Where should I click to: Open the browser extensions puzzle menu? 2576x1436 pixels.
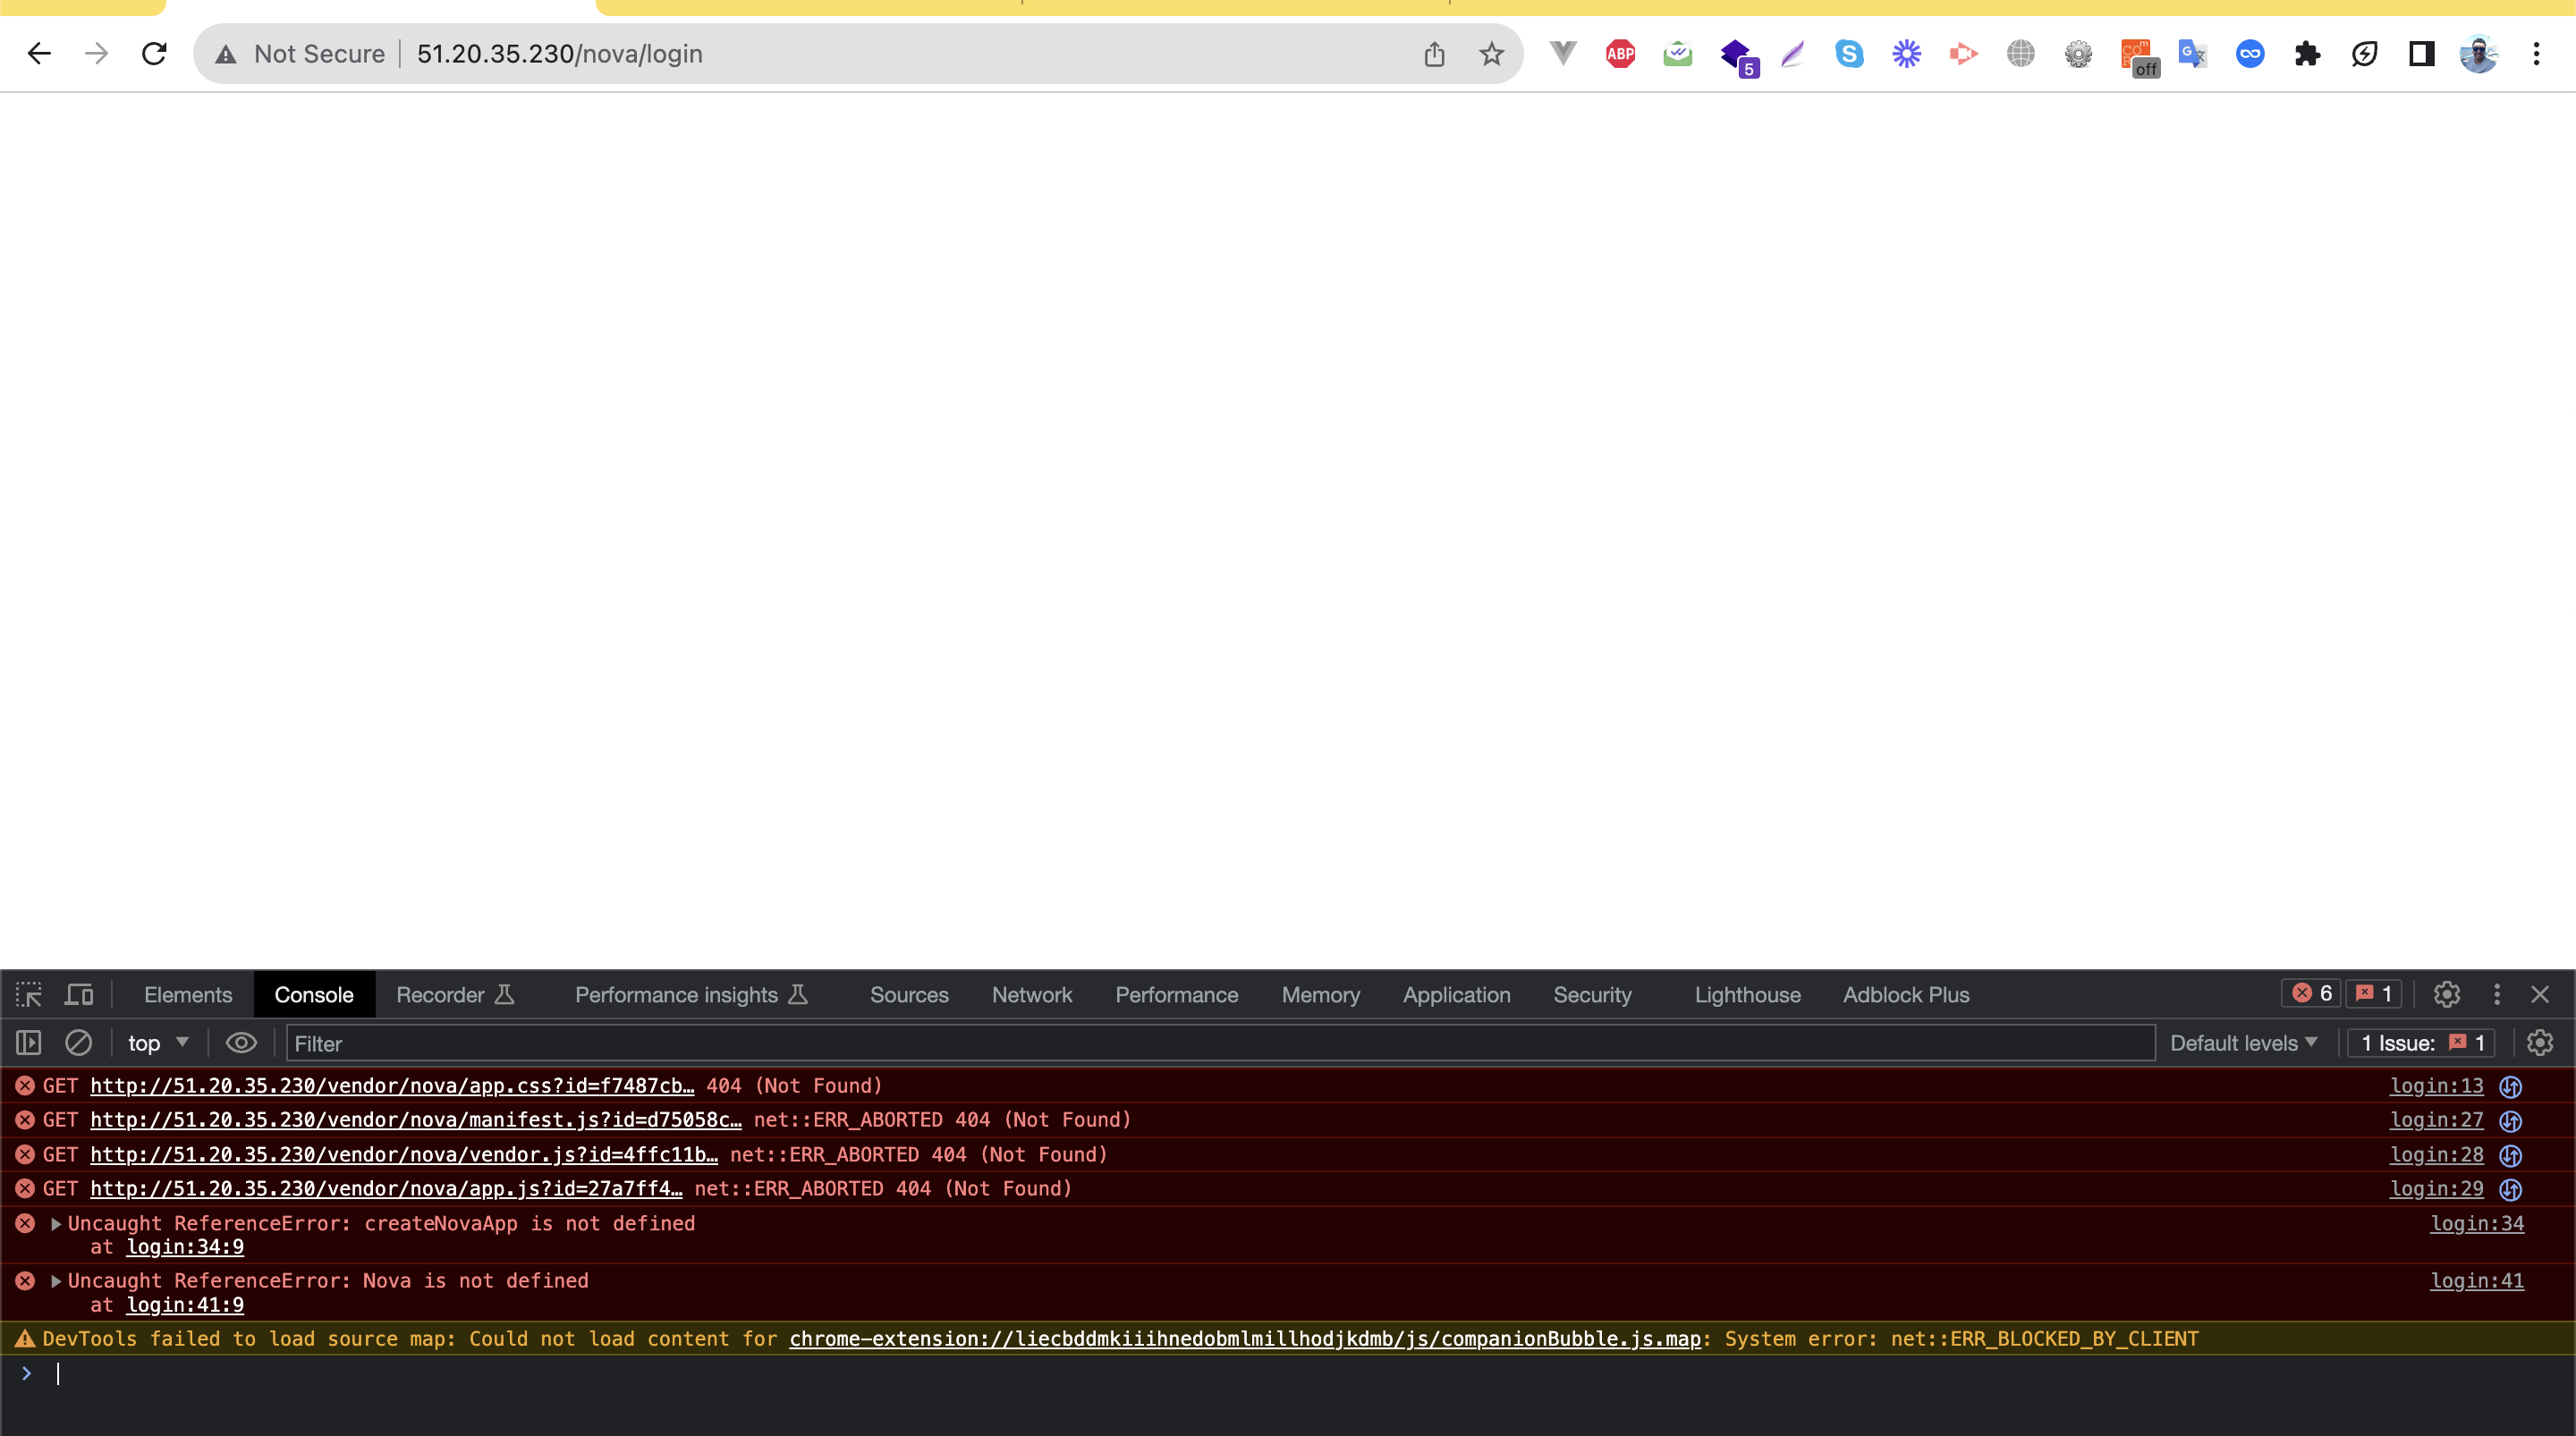(2307, 54)
